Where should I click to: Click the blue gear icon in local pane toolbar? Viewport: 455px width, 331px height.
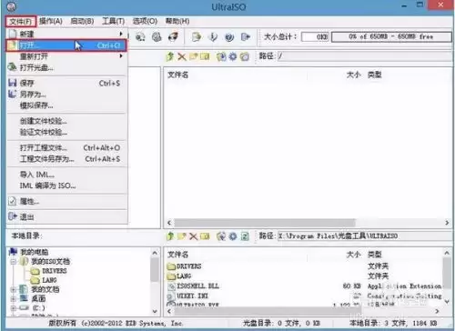click(233, 236)
